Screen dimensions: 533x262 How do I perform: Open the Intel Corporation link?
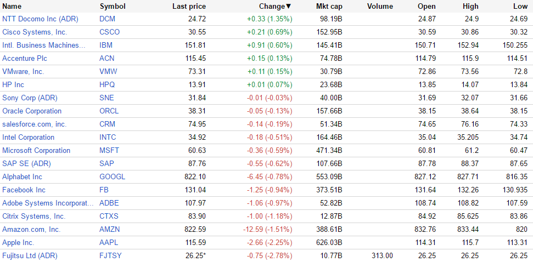[28, 138]
